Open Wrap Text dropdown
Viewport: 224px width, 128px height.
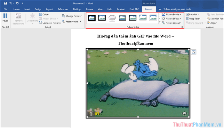[193, 19]
